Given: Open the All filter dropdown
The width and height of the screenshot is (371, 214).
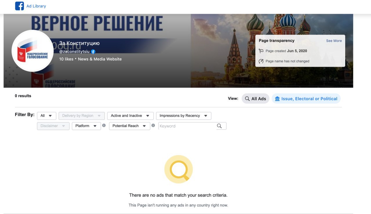Looking at the screenshot, I should click(46, 116).
